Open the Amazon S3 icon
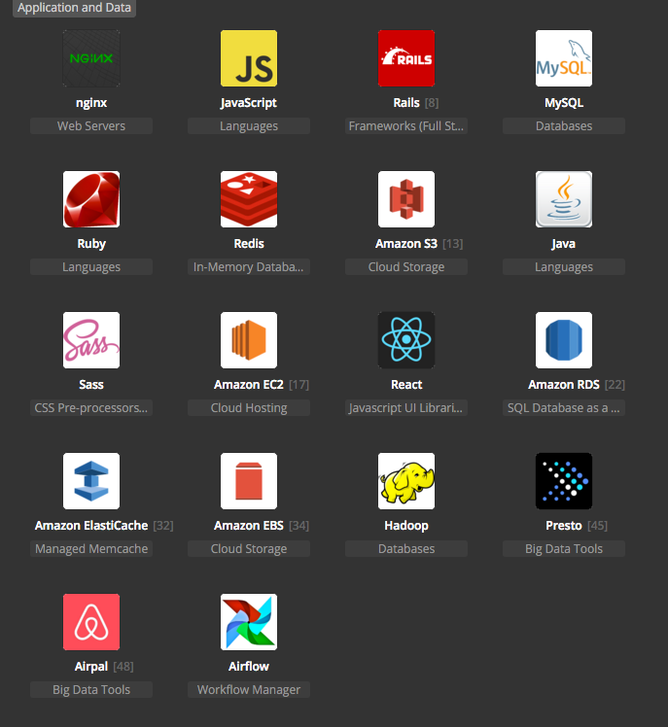668x727 pixels. coord(406,199)
